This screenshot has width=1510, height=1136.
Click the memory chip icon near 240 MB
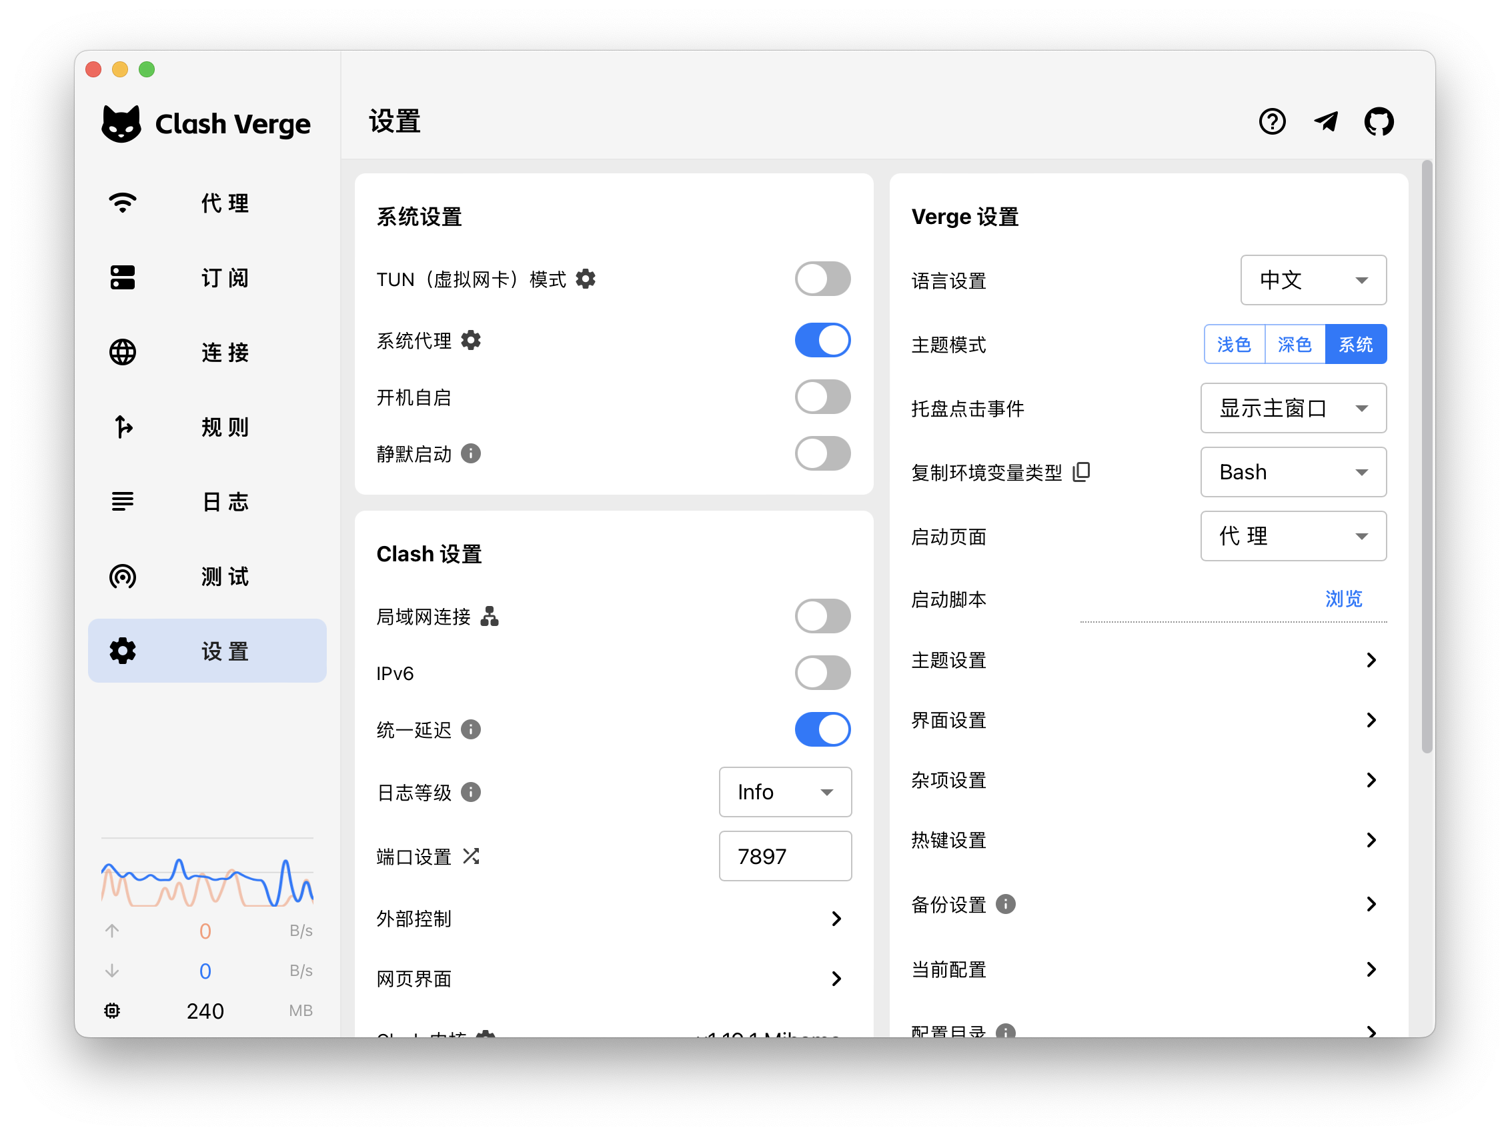point(112,1011)
